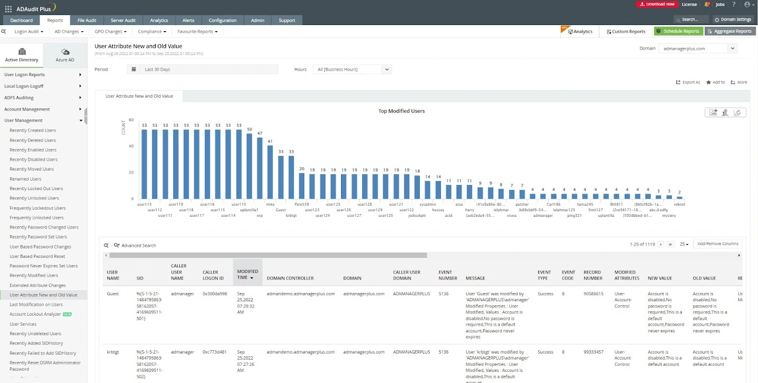Click the Schedule Reports button
This screenshot has height=383, width=758.
click(678, 31)
